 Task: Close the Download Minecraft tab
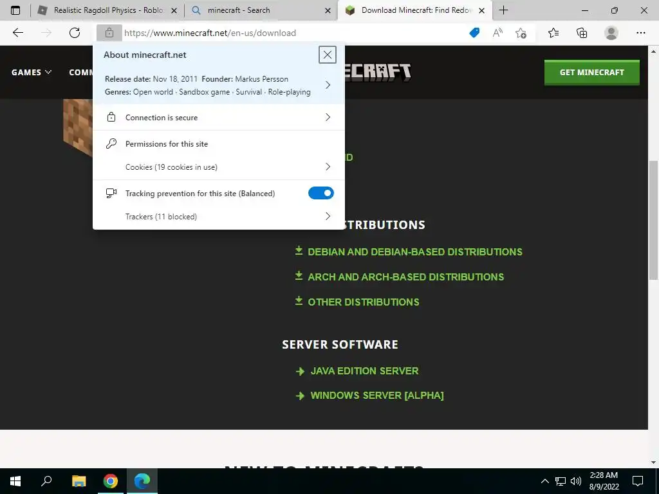coord(481,10)
